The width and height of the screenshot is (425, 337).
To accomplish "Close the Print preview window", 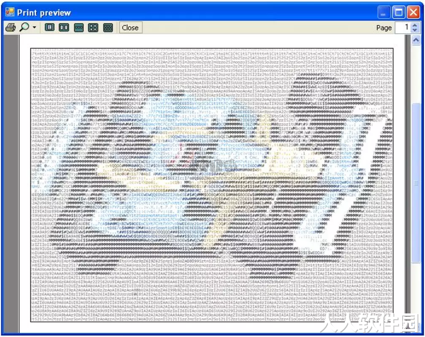I will (x=414, y=13).
